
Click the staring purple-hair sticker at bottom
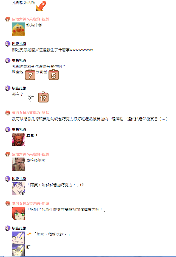(x=19, y=250)
